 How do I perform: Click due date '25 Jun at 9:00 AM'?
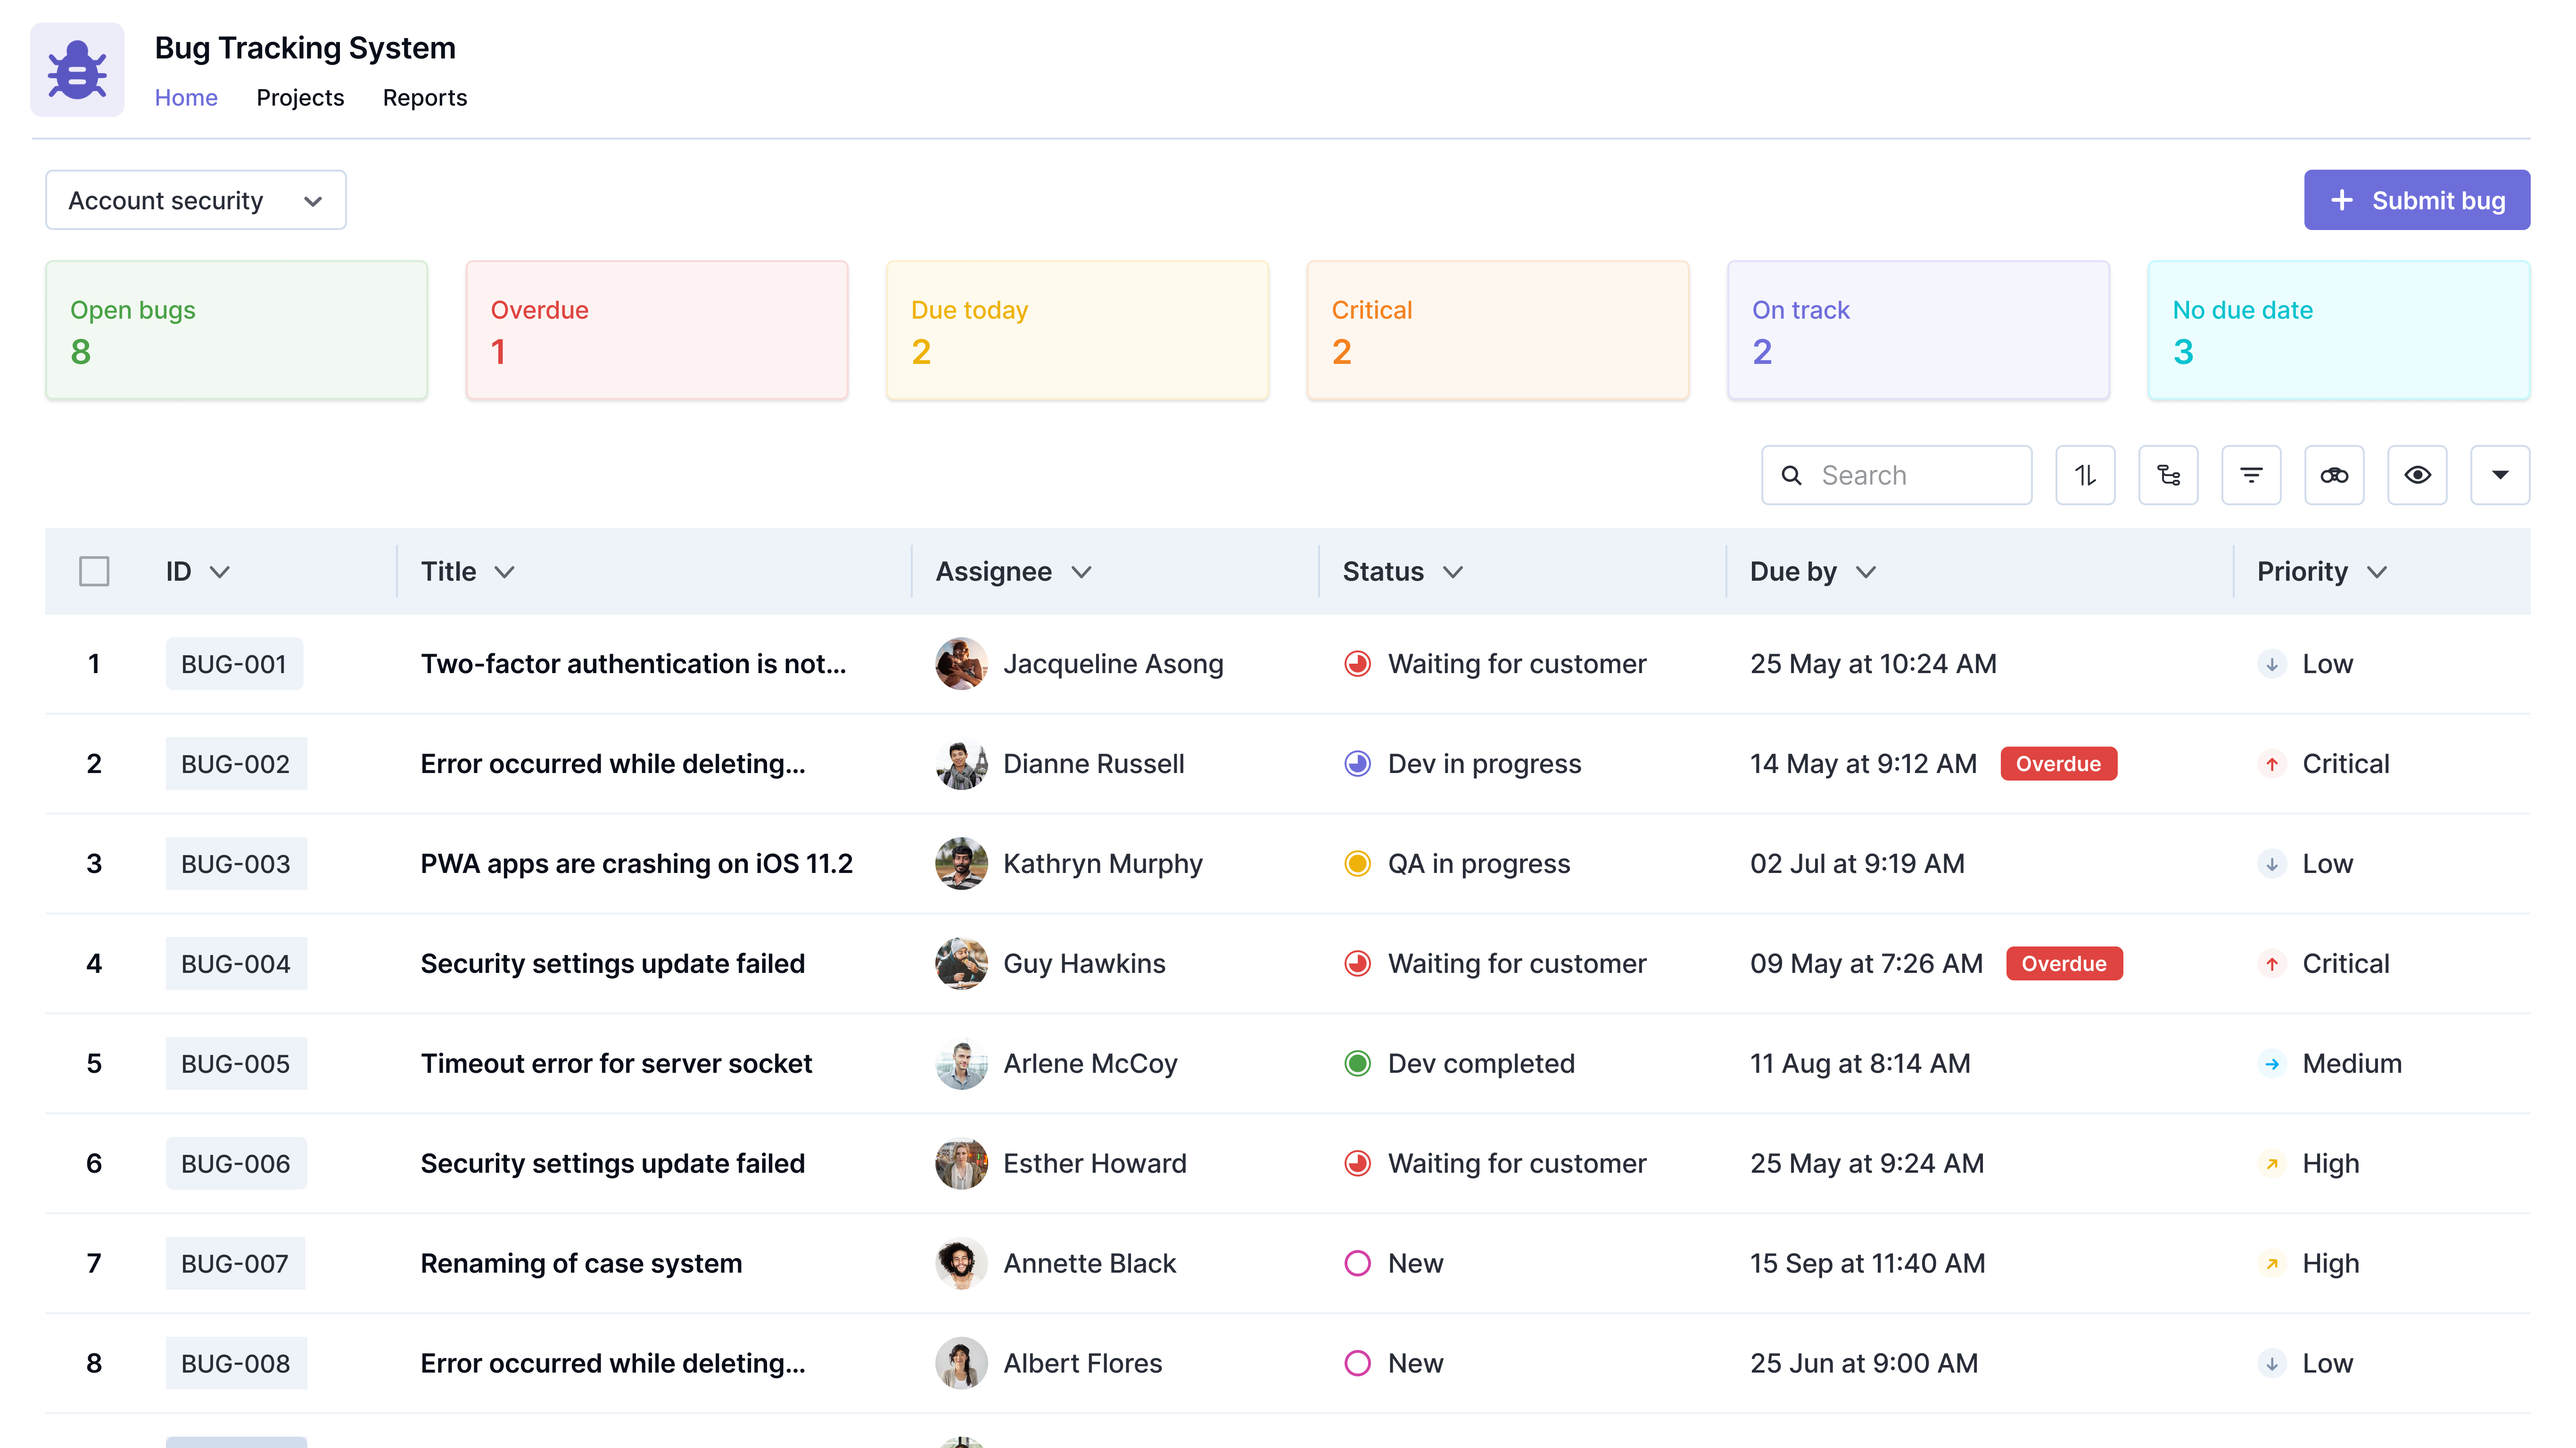pyautogui.click(x=1864, y=1364)
